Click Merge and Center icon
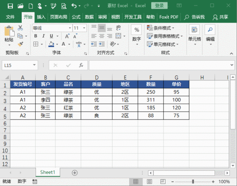This screenshot has height=186, width=237. [118, 36]
